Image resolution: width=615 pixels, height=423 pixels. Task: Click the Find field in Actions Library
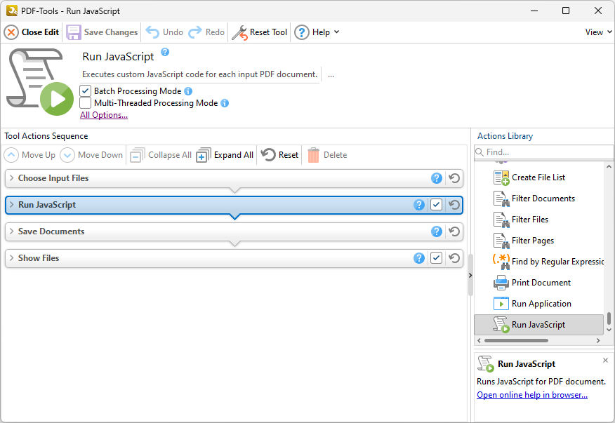click(x=543, y=152)
